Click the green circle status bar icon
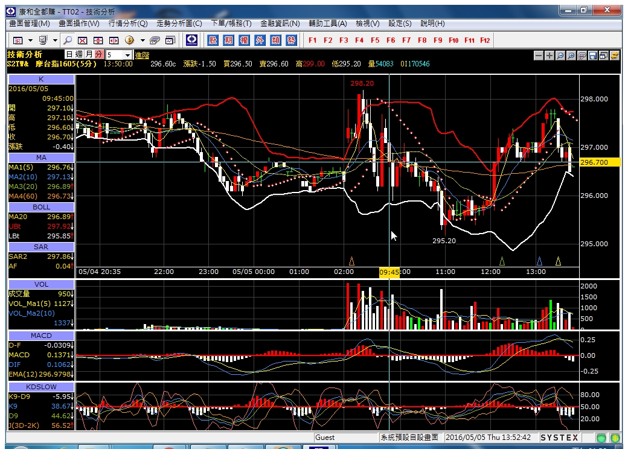 [601, 438]
